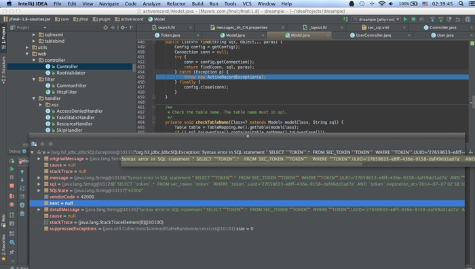The image size is (475, 269).
Task: Stop the debug session red square
Action: coord(12,185)
